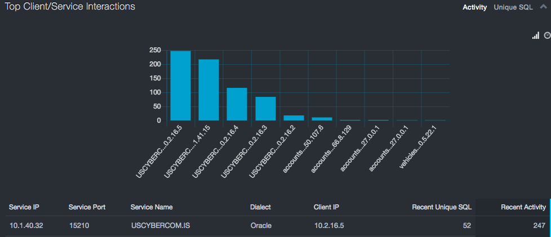Viewport: 551px width, 237px height.
Task: Select the bar for USCYBERC...0.2.16.3
Action: (x=265, y=109)
